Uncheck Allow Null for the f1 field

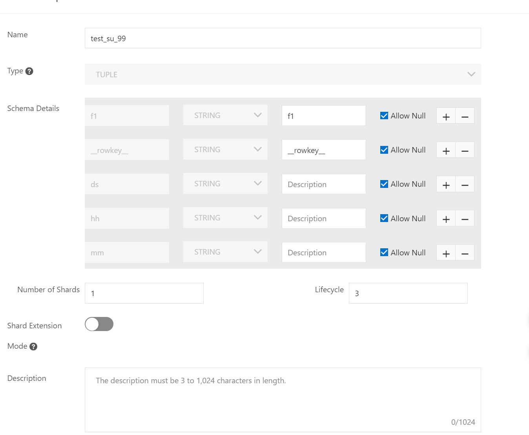coord(384,116)
